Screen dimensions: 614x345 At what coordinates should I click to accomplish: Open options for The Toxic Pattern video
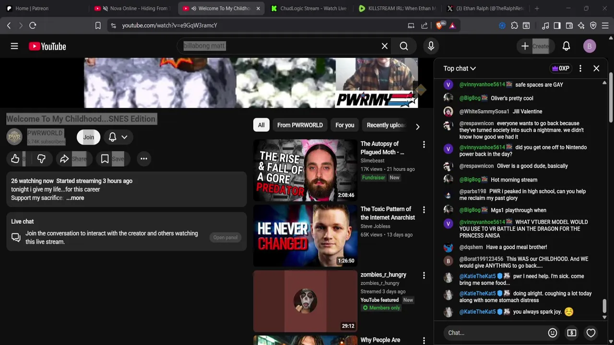(x=424, y=210)
